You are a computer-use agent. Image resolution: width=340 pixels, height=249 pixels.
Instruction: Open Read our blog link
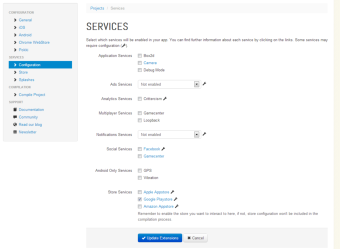pos(30,124)
